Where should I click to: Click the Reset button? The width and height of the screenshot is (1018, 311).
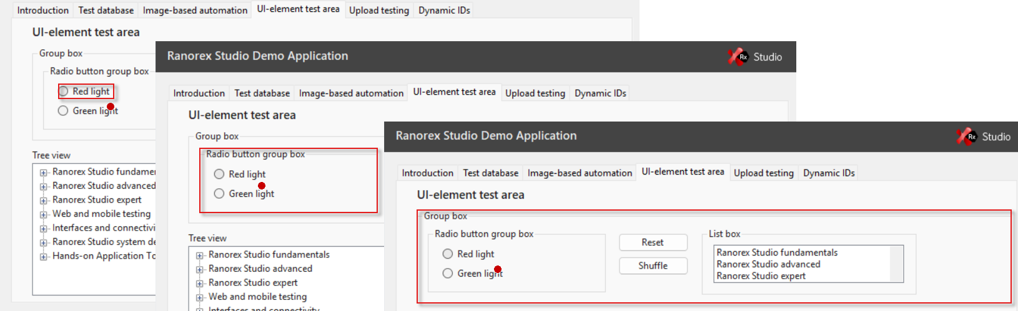pos(653,242)
